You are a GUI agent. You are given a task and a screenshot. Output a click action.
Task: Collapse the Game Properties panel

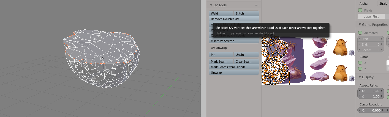360,24
